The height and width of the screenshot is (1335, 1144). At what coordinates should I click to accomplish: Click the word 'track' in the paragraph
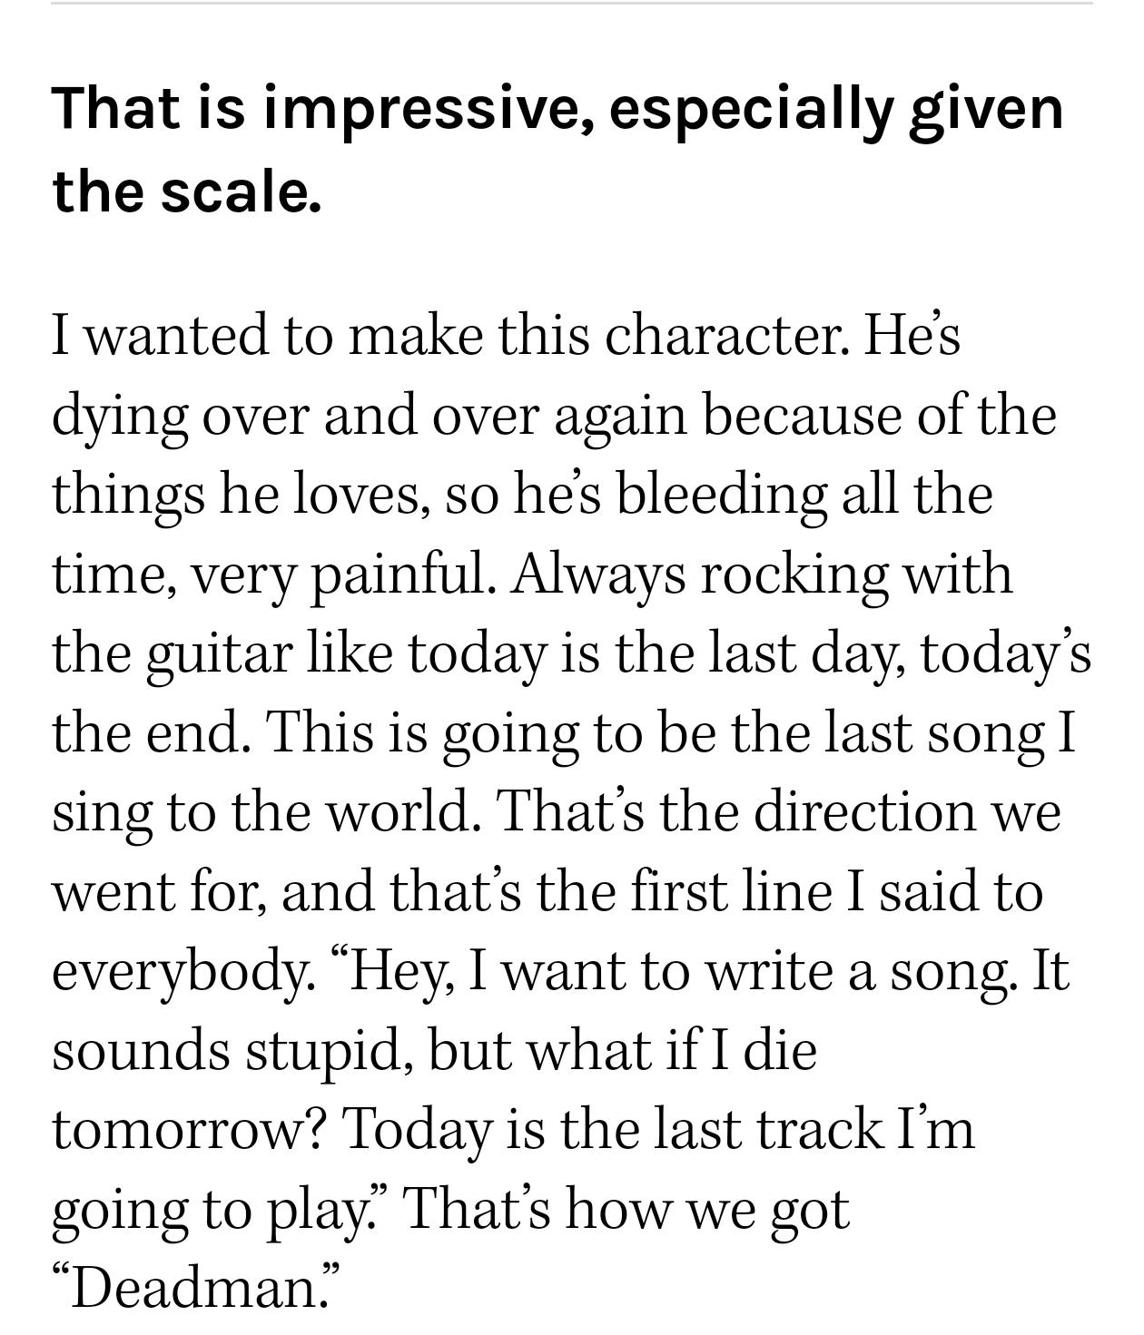pyautogui.click(x=820, y=1130)
